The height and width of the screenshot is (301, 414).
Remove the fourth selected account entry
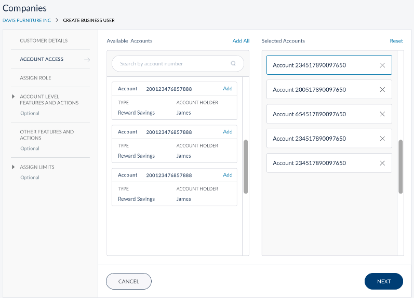(382, 139)
